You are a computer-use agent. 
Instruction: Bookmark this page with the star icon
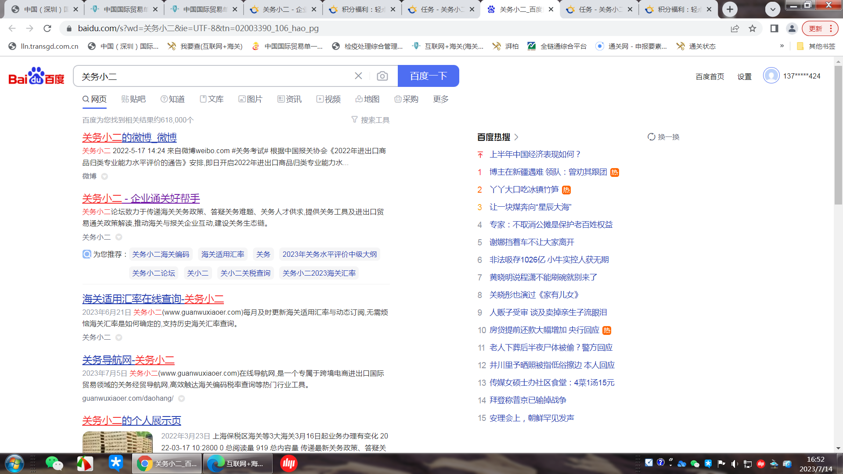coord(753,29)
